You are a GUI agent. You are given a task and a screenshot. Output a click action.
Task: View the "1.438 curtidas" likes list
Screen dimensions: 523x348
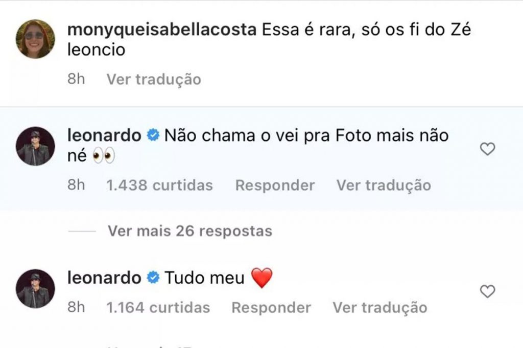click(x=159, y=185)
